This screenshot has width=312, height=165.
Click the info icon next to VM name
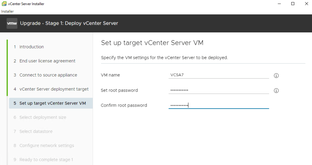(276, 76)
